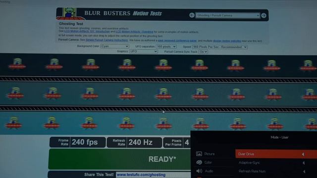Open the Graphics dropdown set to UFO
The image size is (317, 178).
point(143,51)
